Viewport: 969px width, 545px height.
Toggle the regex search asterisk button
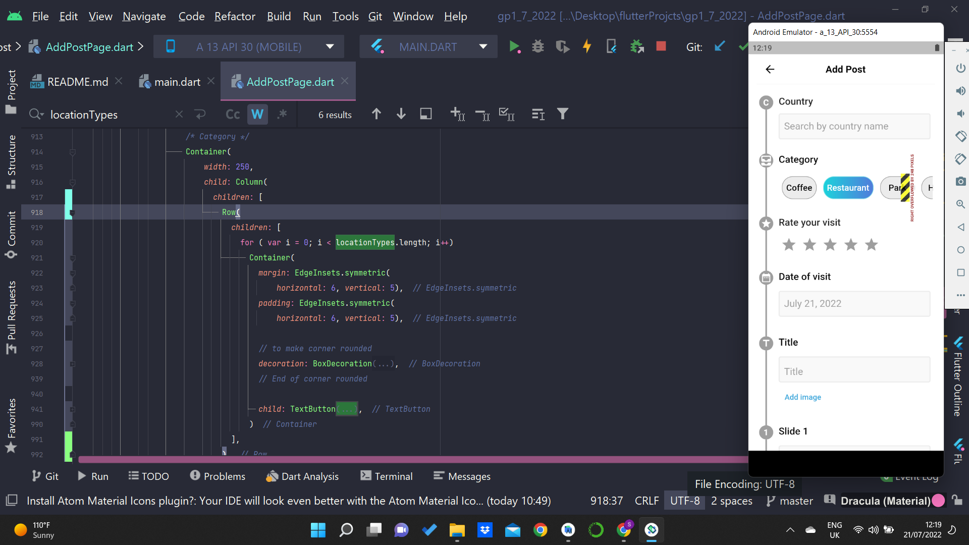[x=283, y=115]
